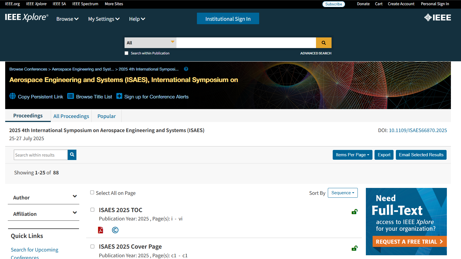Check Select All on Page
This screenshot has width=461, height=259.
[x=92, y=193]
